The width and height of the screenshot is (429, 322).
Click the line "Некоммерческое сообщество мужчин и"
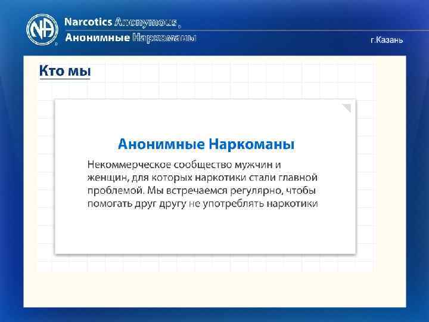point(184,165)
